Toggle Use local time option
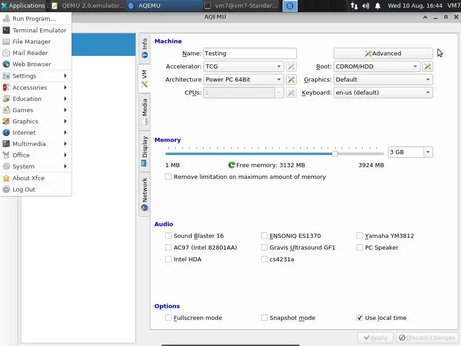Screen dimensions: 461x346 tap(359, 318)
